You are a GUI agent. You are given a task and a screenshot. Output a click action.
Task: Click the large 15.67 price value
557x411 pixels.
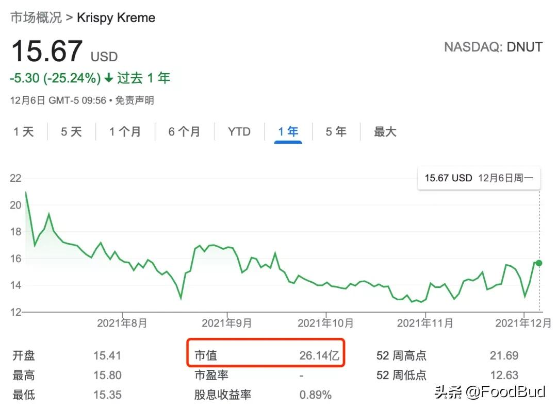pos(47,50)
